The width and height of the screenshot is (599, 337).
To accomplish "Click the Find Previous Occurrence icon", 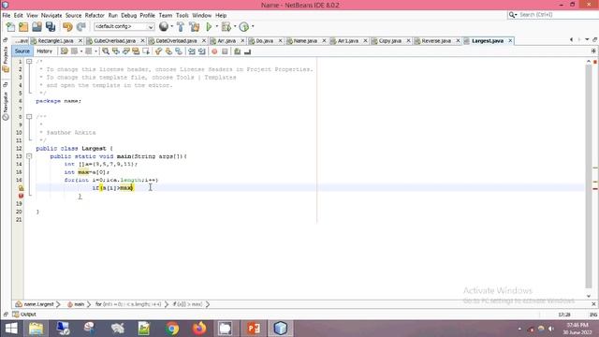I will (x=116, y=51).
